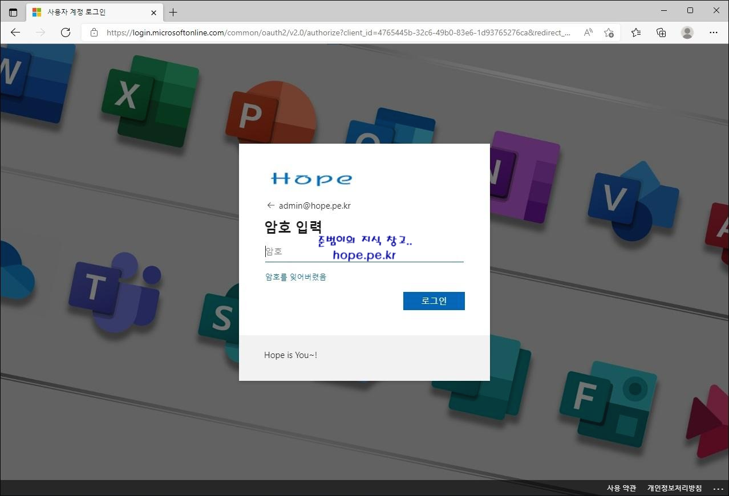Click the Hope is You~! text
This screenshot has width=729, height=496.
point(290,355)
